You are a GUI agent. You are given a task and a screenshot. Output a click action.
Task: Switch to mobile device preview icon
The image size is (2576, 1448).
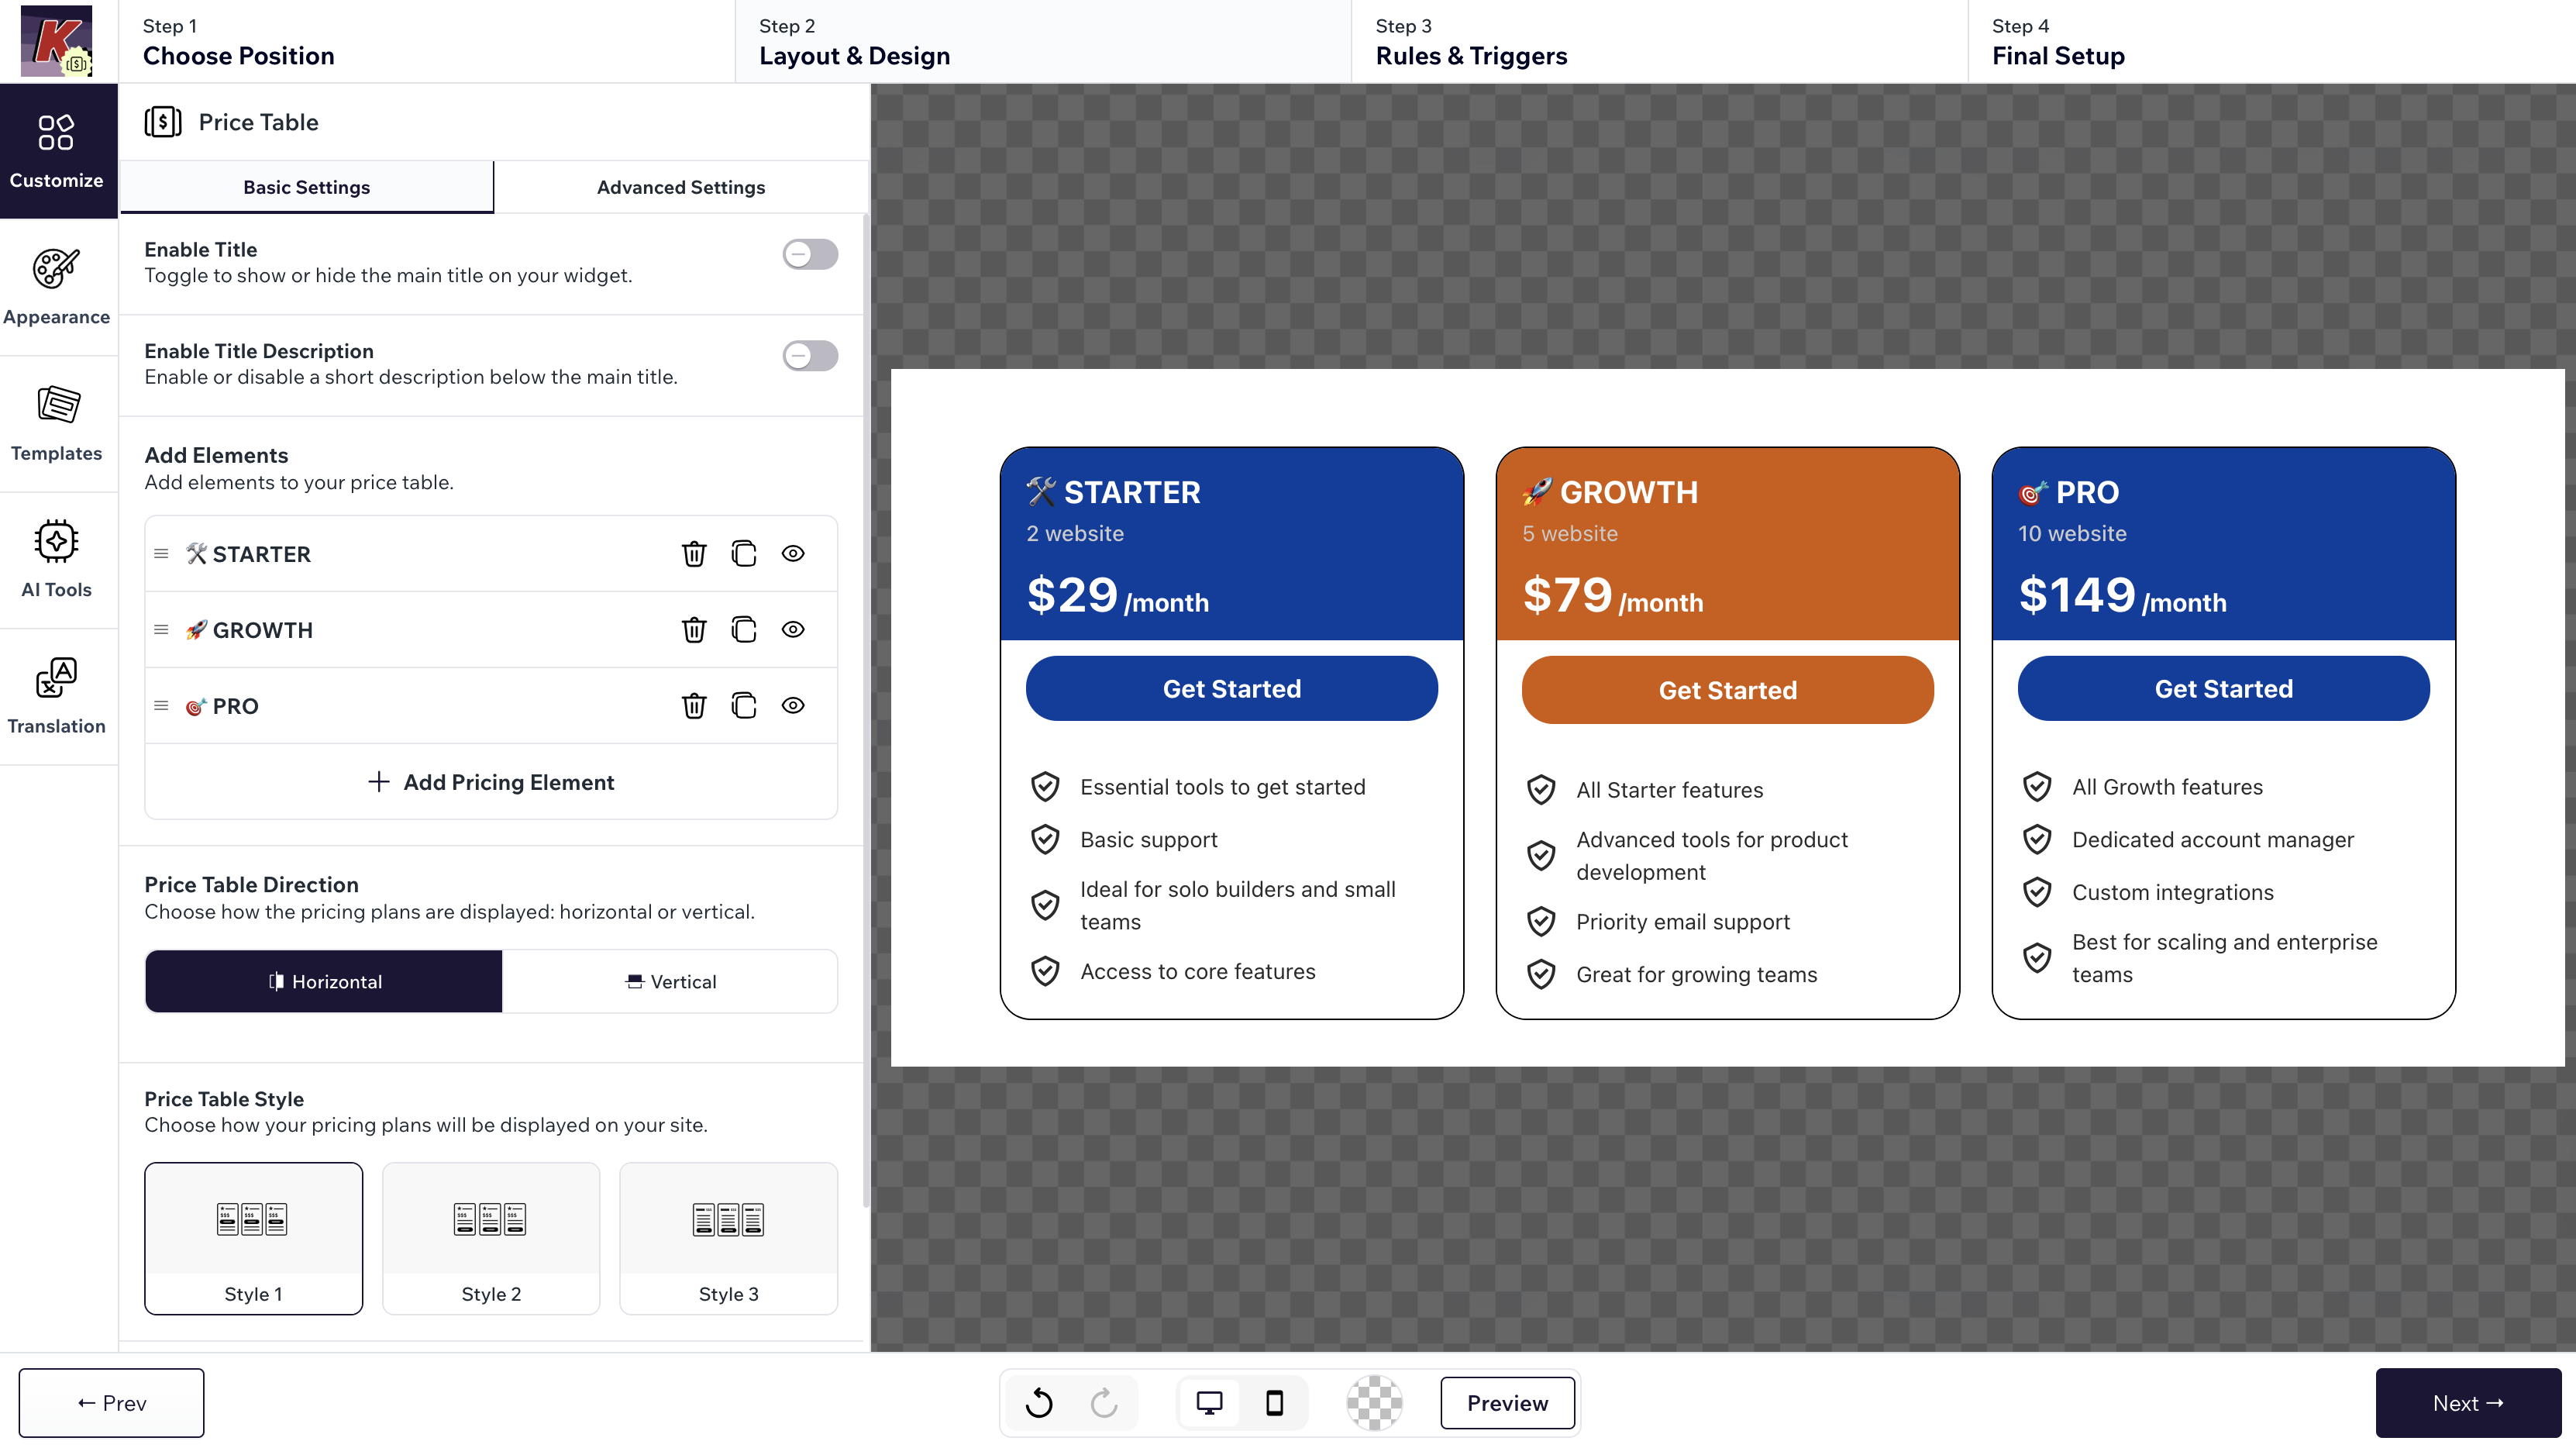[x=1274, y=1403]
